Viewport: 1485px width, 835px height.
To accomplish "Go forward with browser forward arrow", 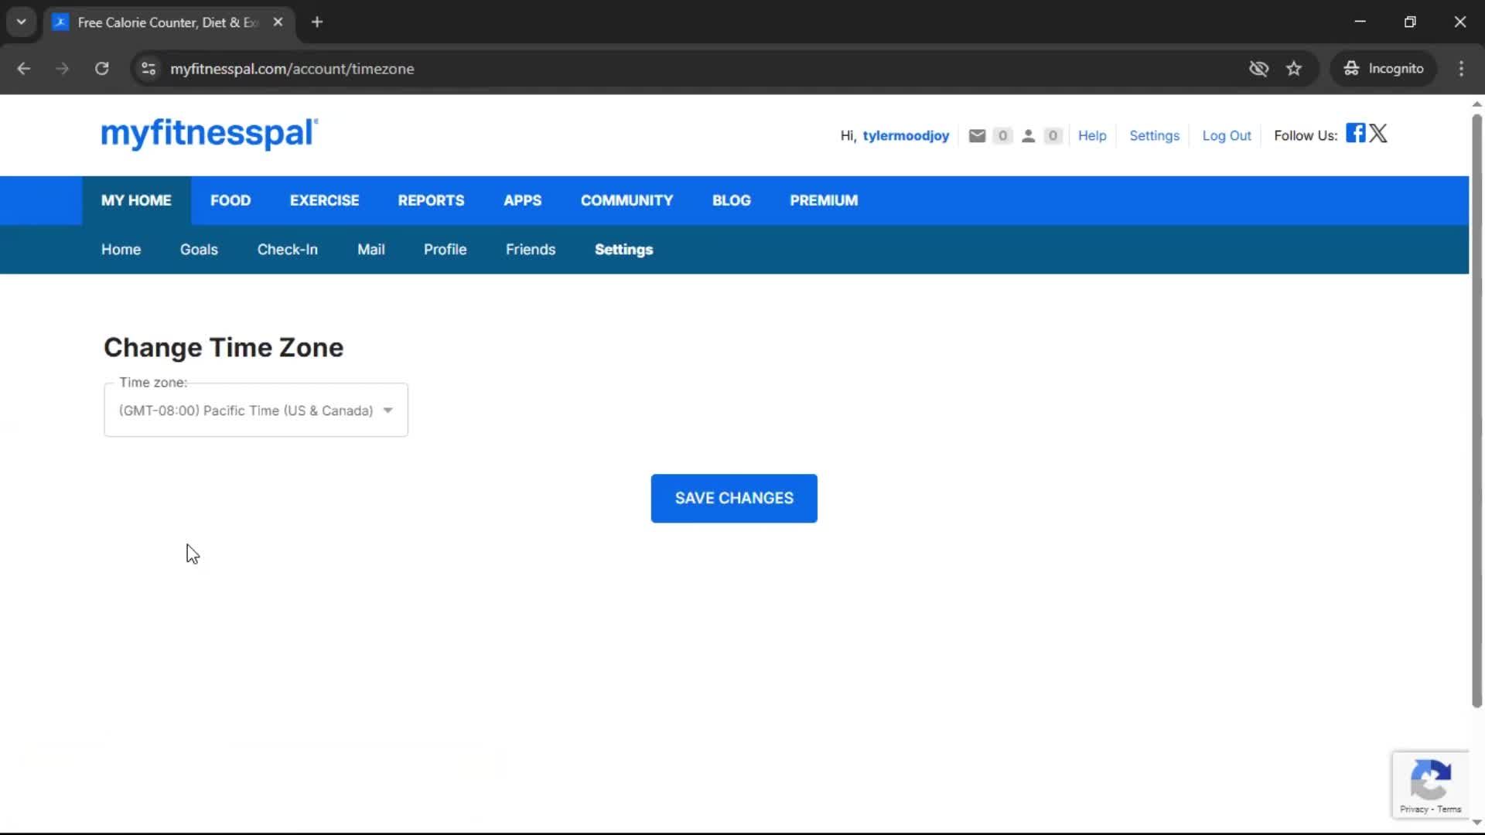I will (62, 69).
